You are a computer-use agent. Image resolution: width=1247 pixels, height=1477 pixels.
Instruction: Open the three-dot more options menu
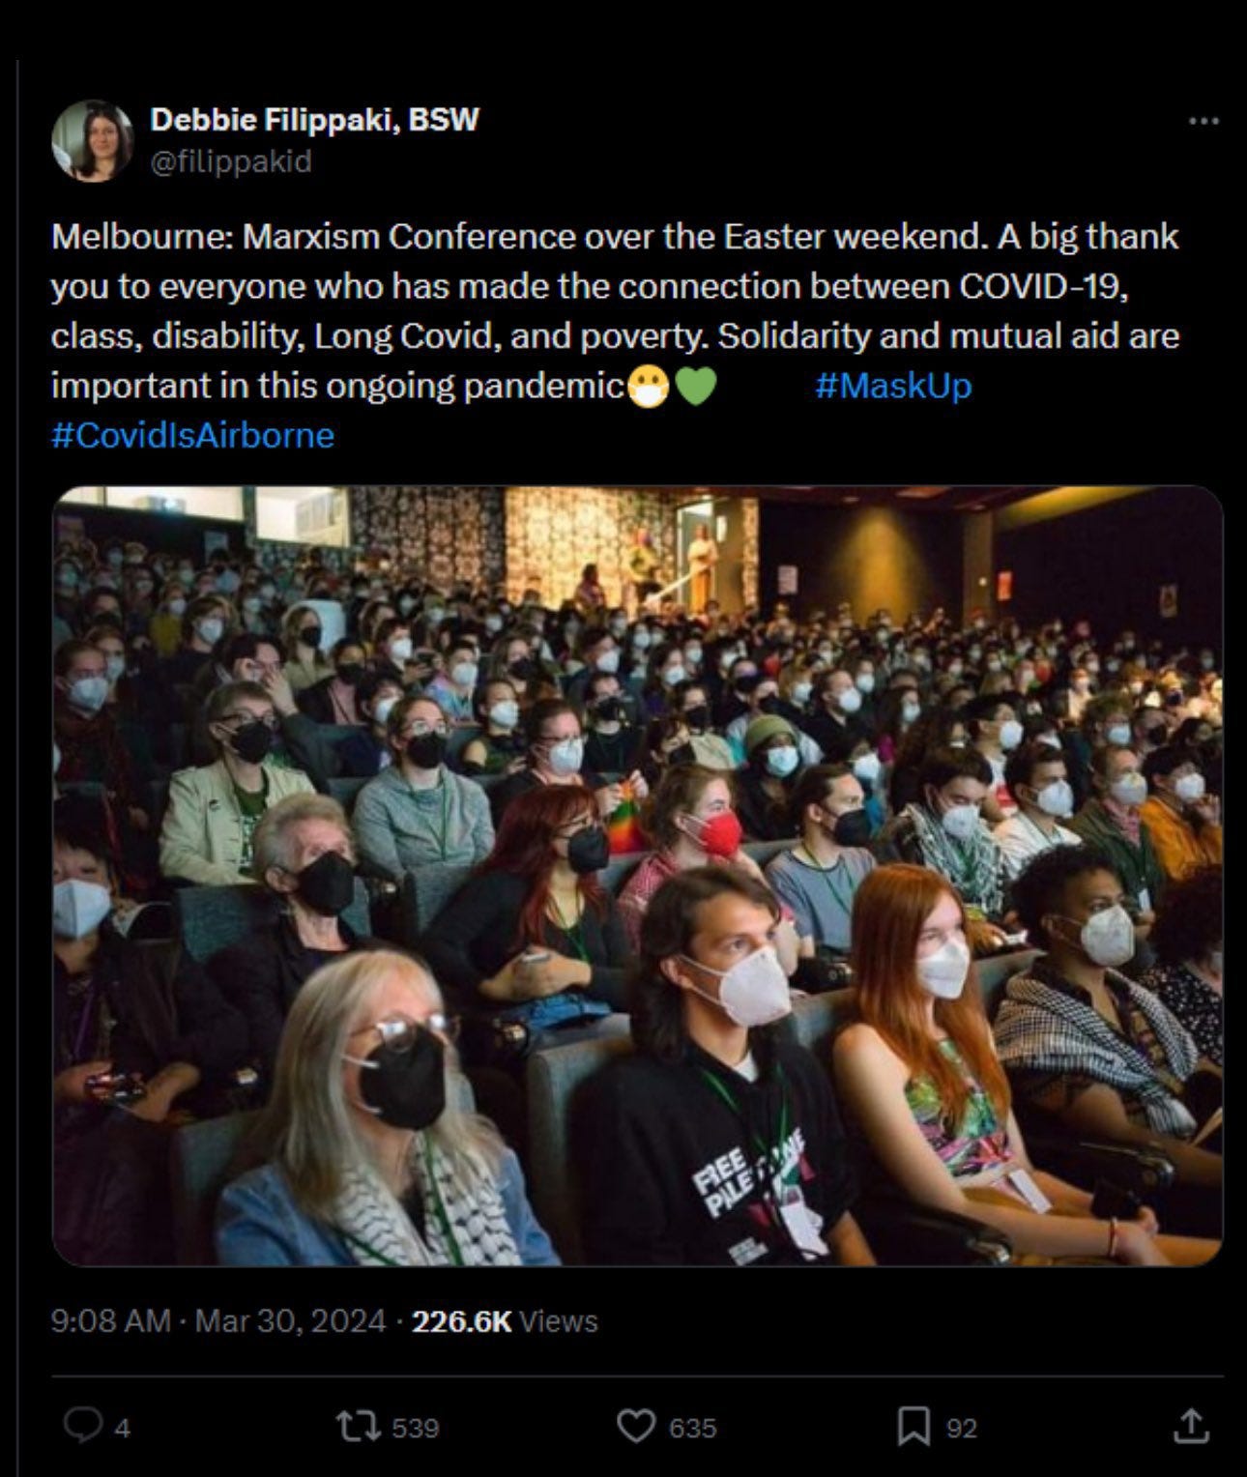pos(1203,122)
